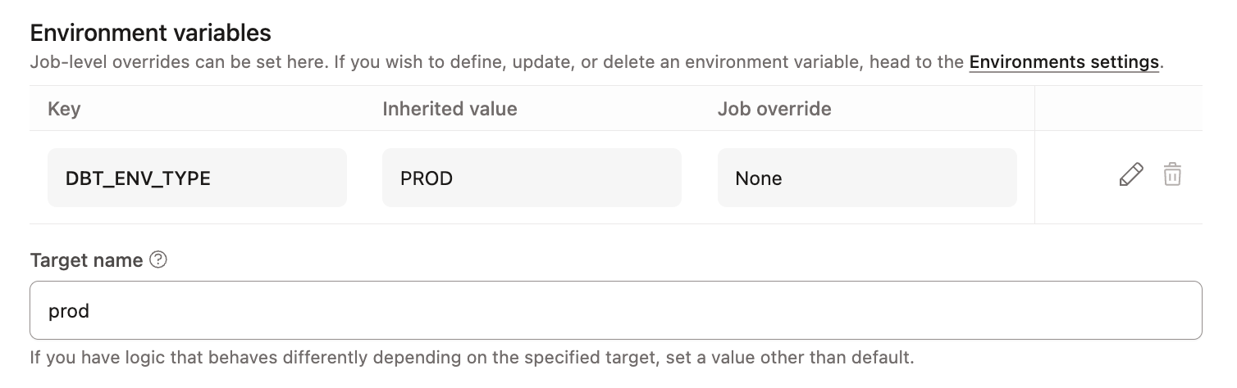Click the pencil edit icon for DBT_ENV_TYPE

1130,175
